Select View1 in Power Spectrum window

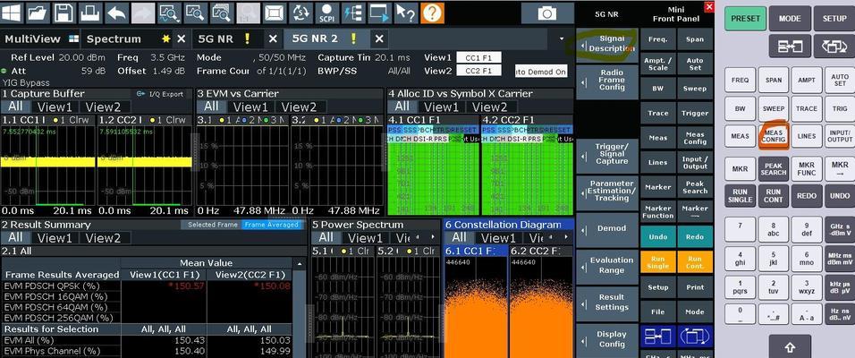coord(365,238)
